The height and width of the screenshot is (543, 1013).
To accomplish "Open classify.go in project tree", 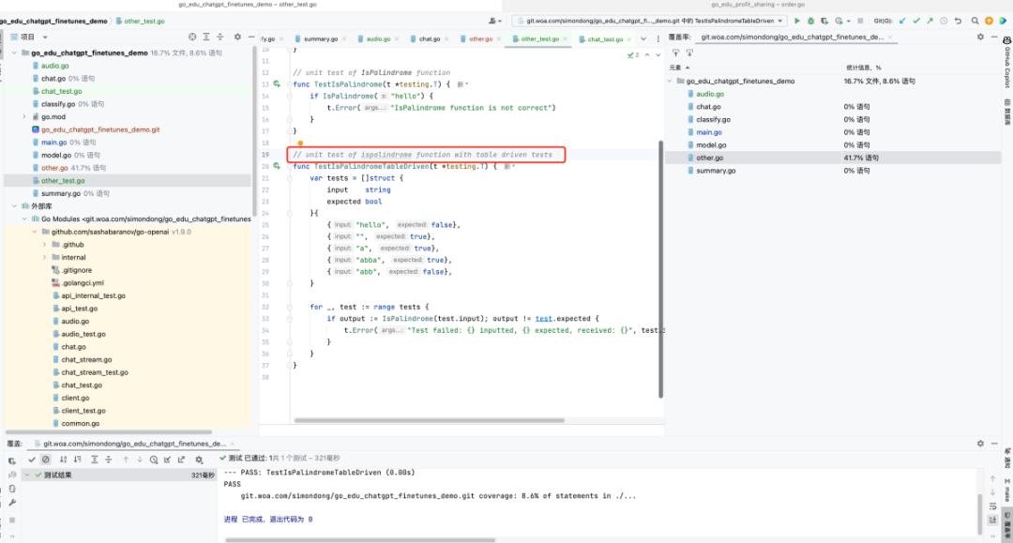I will pos(58,104).
